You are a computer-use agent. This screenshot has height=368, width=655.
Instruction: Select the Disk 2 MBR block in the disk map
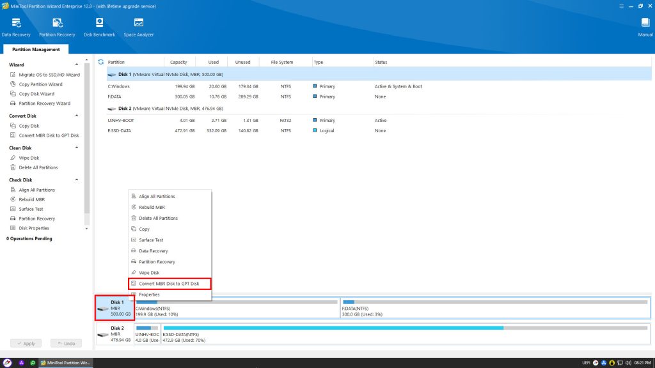pyautogui.click(x=114, y=334)
